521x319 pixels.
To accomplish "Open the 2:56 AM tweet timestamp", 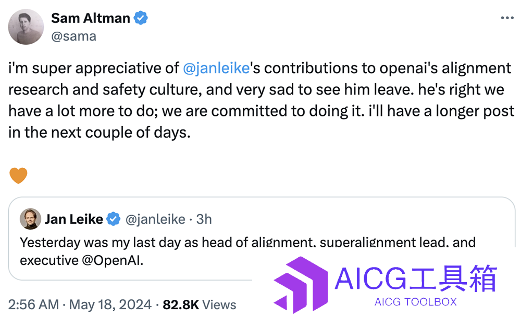I will click(33, 305).
